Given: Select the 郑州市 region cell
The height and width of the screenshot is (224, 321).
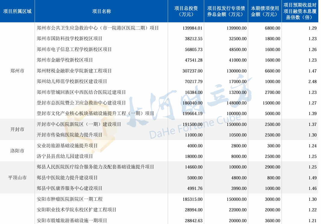Looking at the screenshot, I should coord(17,71).
